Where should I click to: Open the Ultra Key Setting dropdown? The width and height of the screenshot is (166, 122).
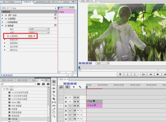pos(39,32)
